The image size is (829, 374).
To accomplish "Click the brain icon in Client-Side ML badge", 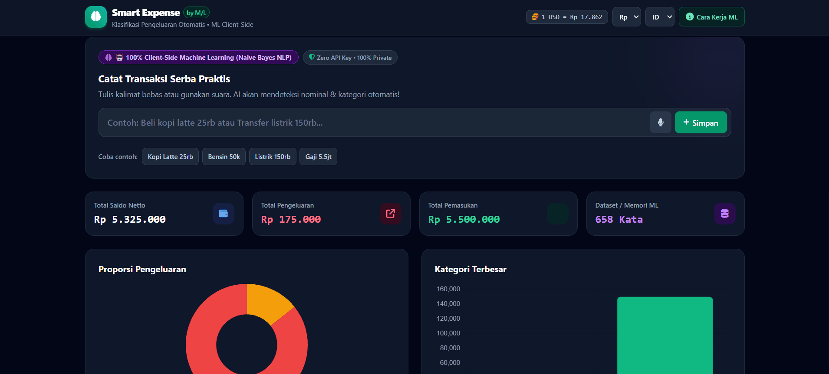I will click(x=109, y=57).
